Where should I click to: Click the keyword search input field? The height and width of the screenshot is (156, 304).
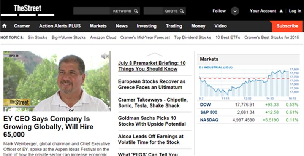click(x=92, y=11)
